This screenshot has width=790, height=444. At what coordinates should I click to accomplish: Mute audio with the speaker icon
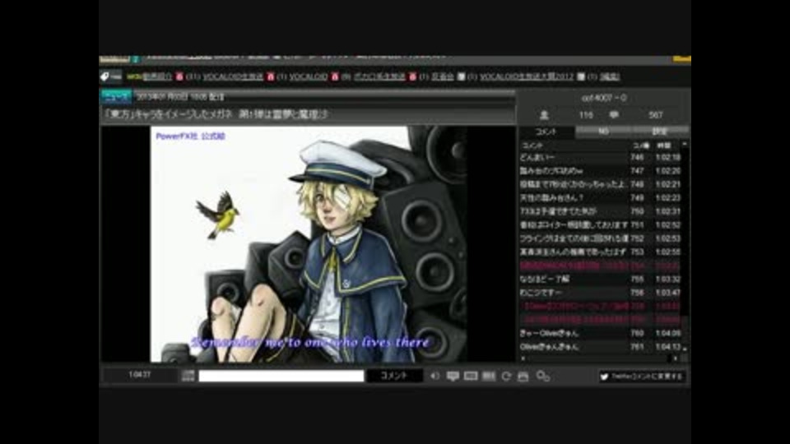pyautogui.click(x=434, y=376)
